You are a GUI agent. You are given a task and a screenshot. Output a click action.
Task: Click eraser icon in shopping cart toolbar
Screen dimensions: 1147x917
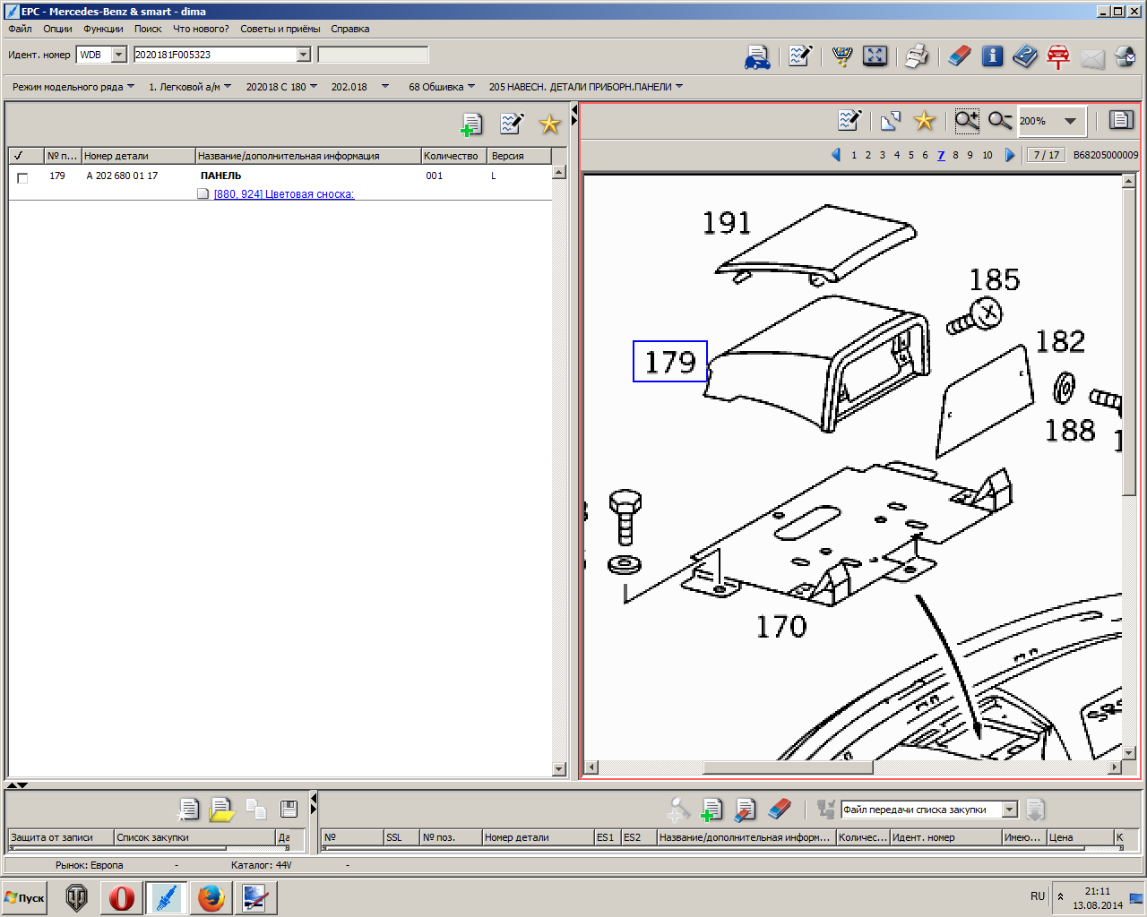[x=780, y=810]
